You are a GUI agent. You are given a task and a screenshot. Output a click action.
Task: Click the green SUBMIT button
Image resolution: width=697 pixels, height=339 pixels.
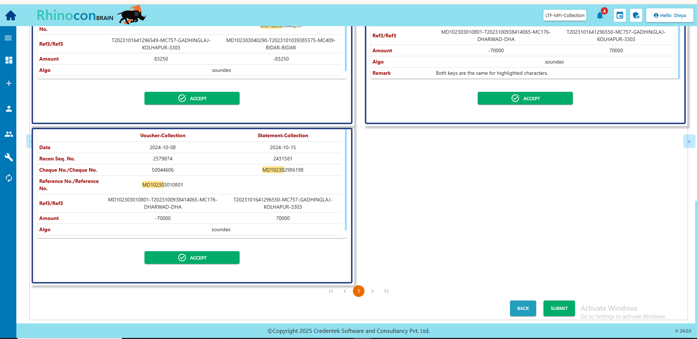tap(559, 309)
